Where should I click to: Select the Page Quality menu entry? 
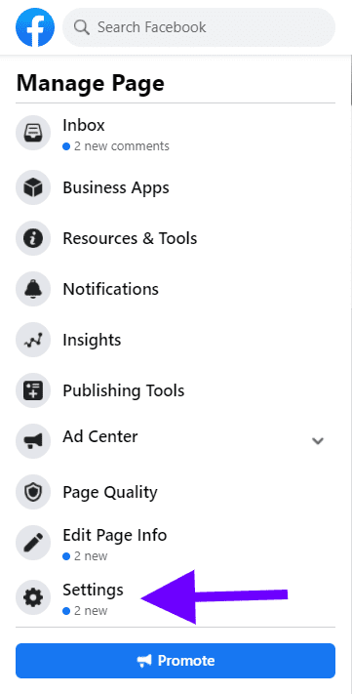(x=176, y=492)
